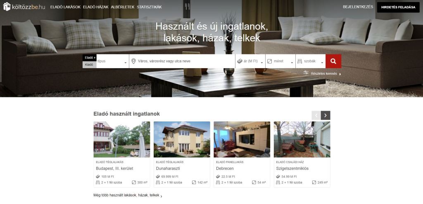Open the ELADÓ LAKÁSOK menu item
This screenshot has height=204, width=423.
[x=66, y=7]
